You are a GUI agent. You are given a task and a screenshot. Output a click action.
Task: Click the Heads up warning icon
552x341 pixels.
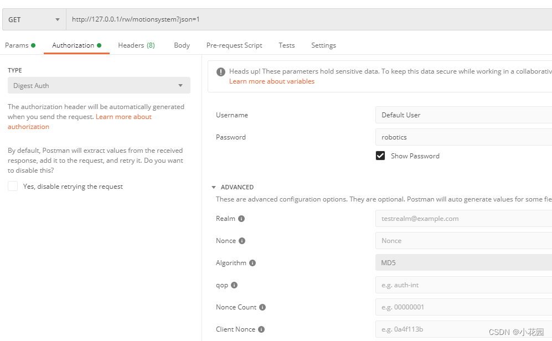tap(221, 71)
